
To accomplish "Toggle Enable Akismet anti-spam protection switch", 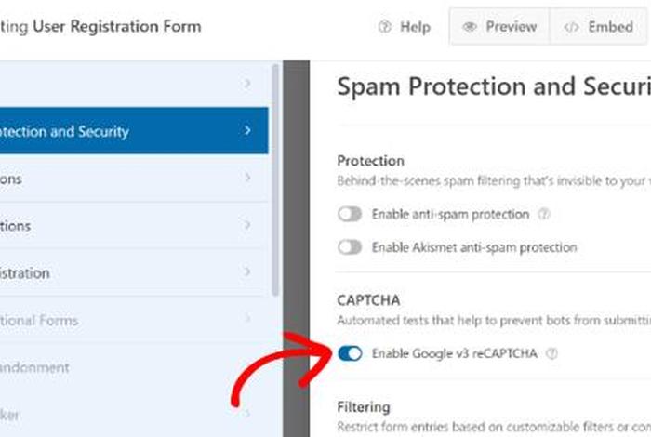I will click(x=350, y=247).
